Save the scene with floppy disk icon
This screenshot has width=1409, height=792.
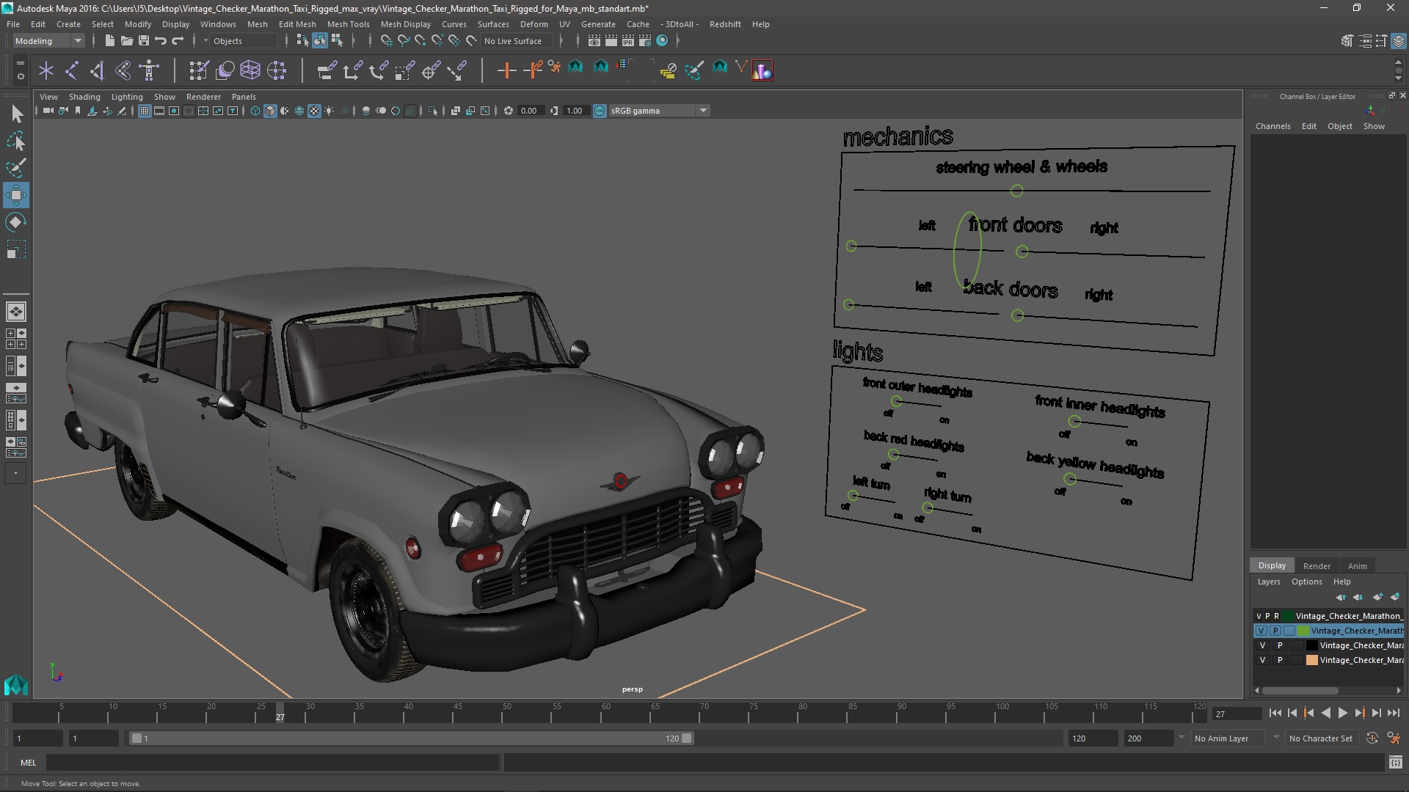click(144, 41)
